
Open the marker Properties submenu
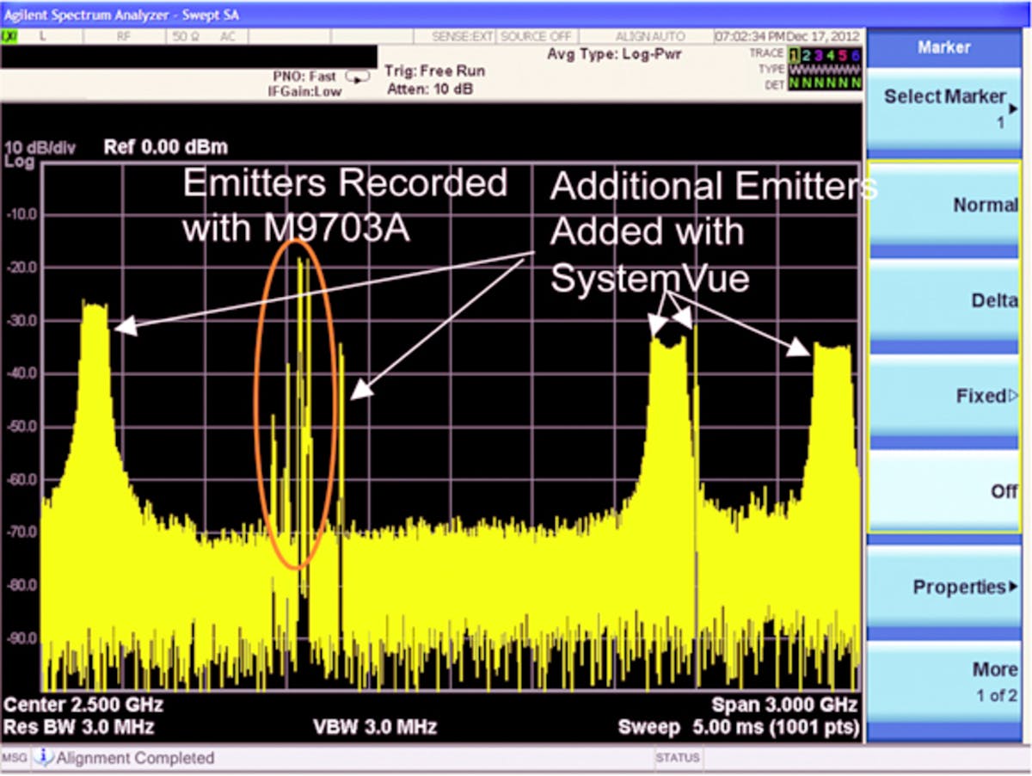[x=943, y=587]
